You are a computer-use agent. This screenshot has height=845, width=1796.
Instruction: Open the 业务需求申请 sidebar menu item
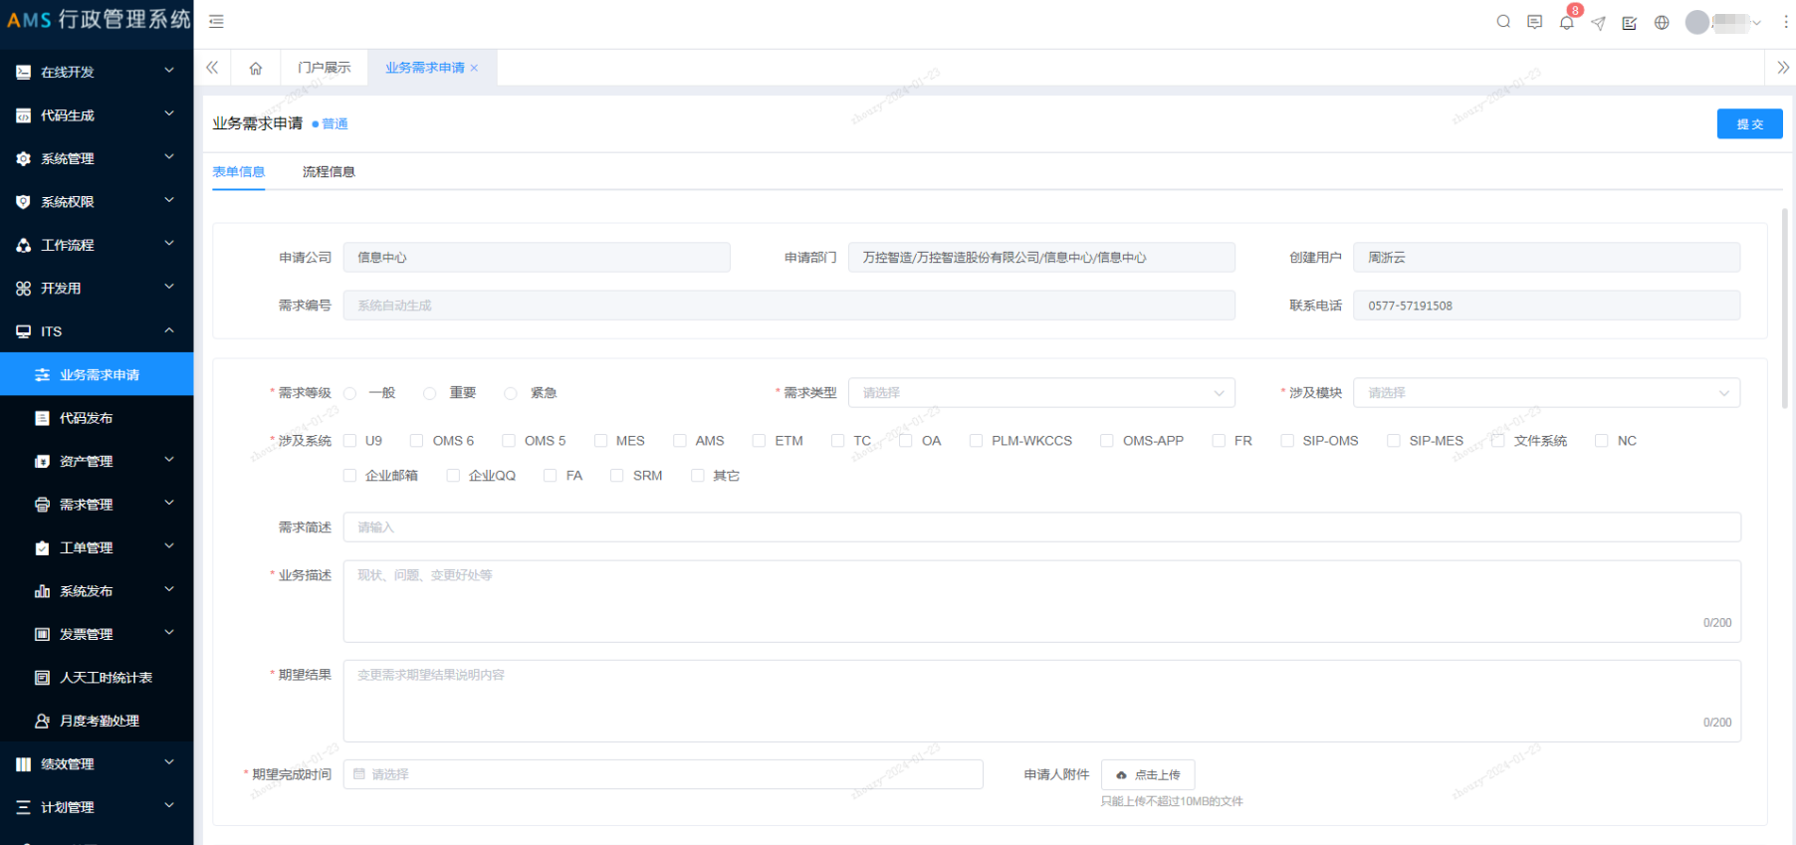coord(97,374)
